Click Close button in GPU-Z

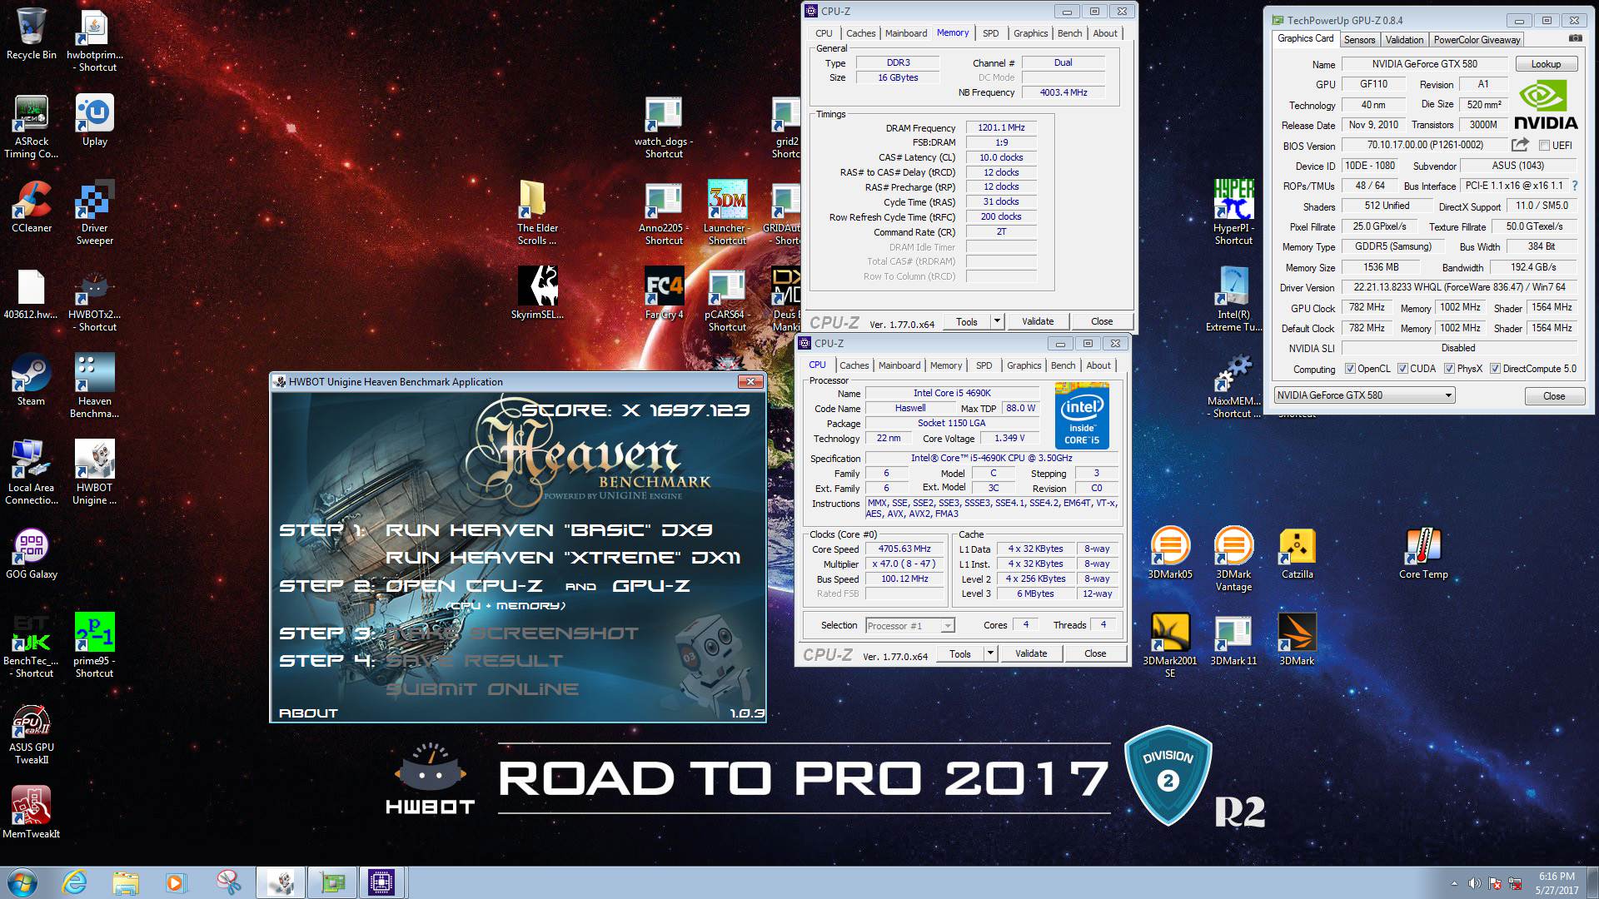tap(1554, 396)
